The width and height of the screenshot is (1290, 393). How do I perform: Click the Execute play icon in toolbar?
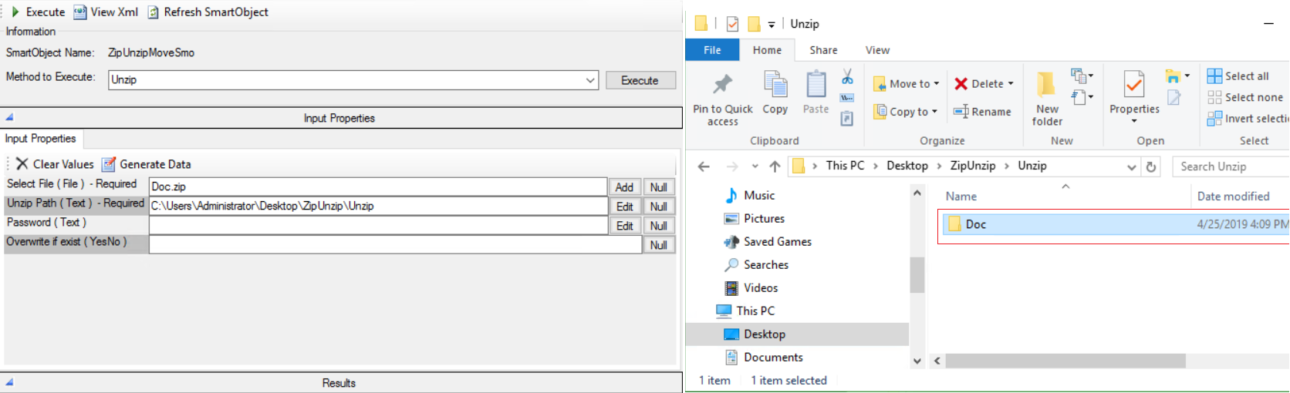click(x=15, y=12)
